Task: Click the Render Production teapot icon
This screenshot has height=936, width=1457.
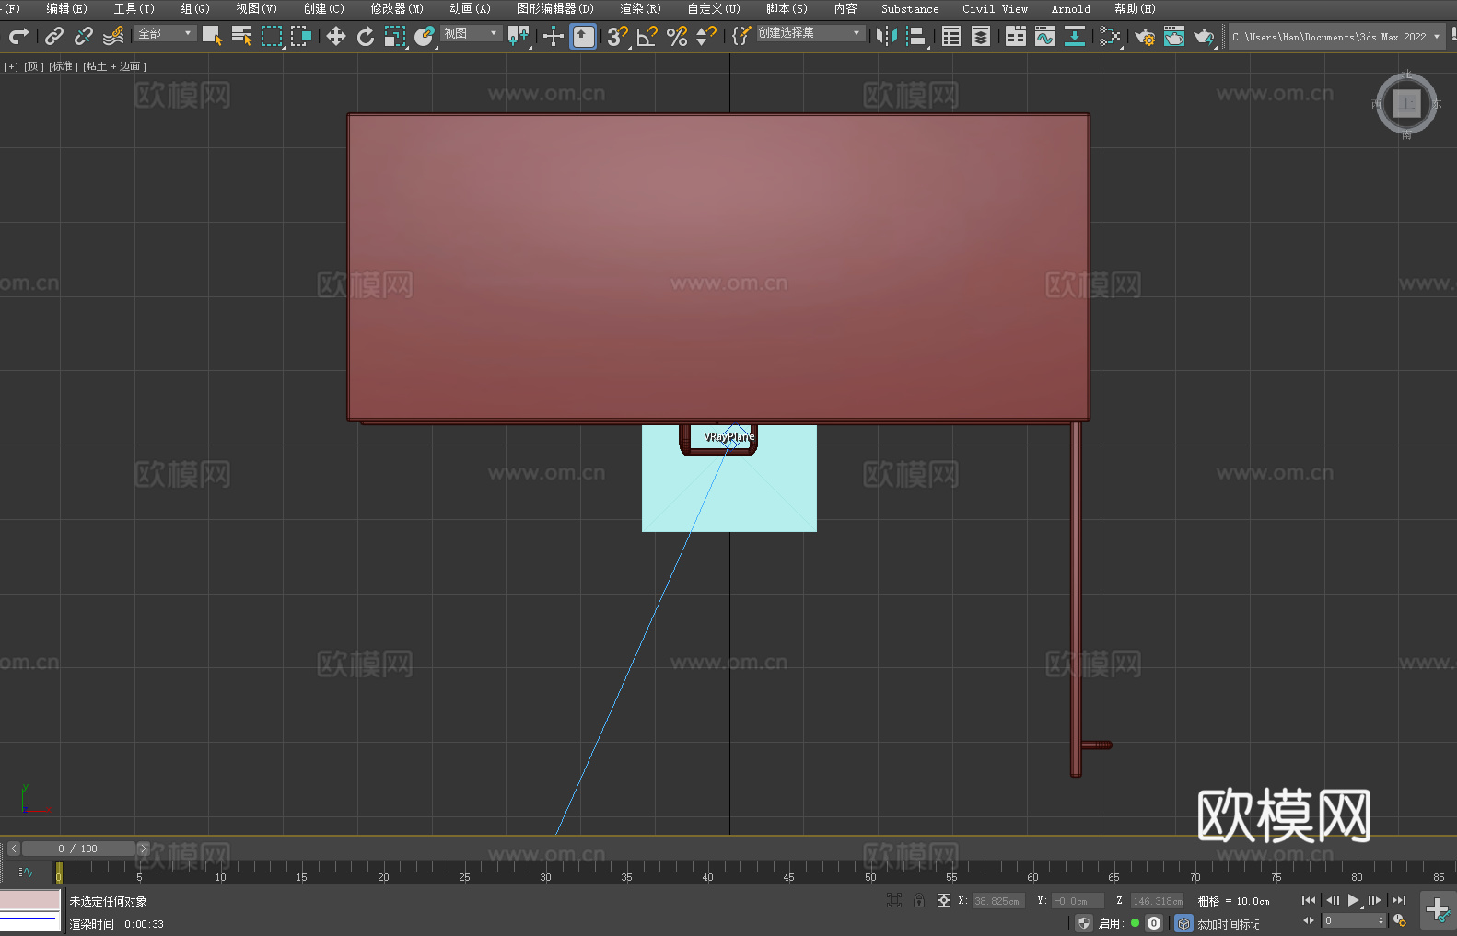Action: 1204,36
